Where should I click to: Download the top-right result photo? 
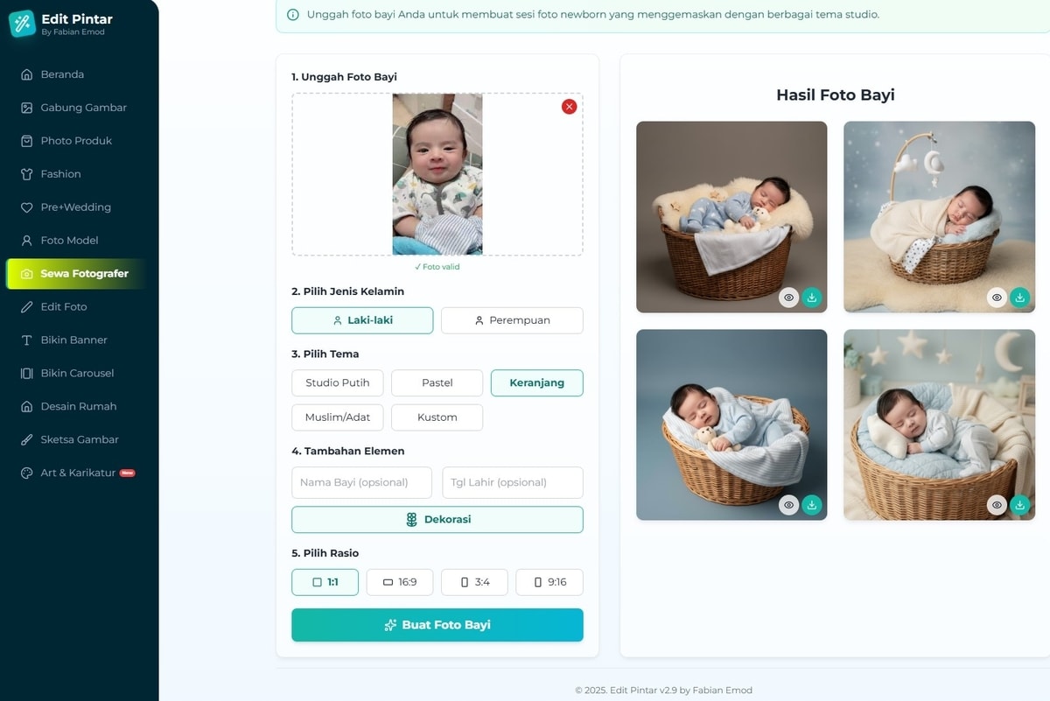1019,298
